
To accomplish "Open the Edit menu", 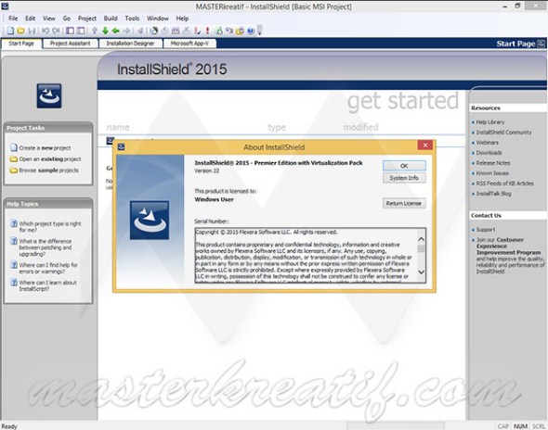I will pos(30,19).
